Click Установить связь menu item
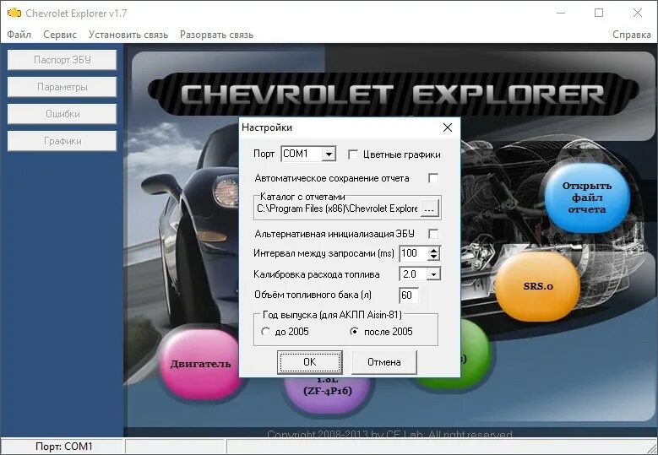 pyautogui.click(x=128, y=35)
